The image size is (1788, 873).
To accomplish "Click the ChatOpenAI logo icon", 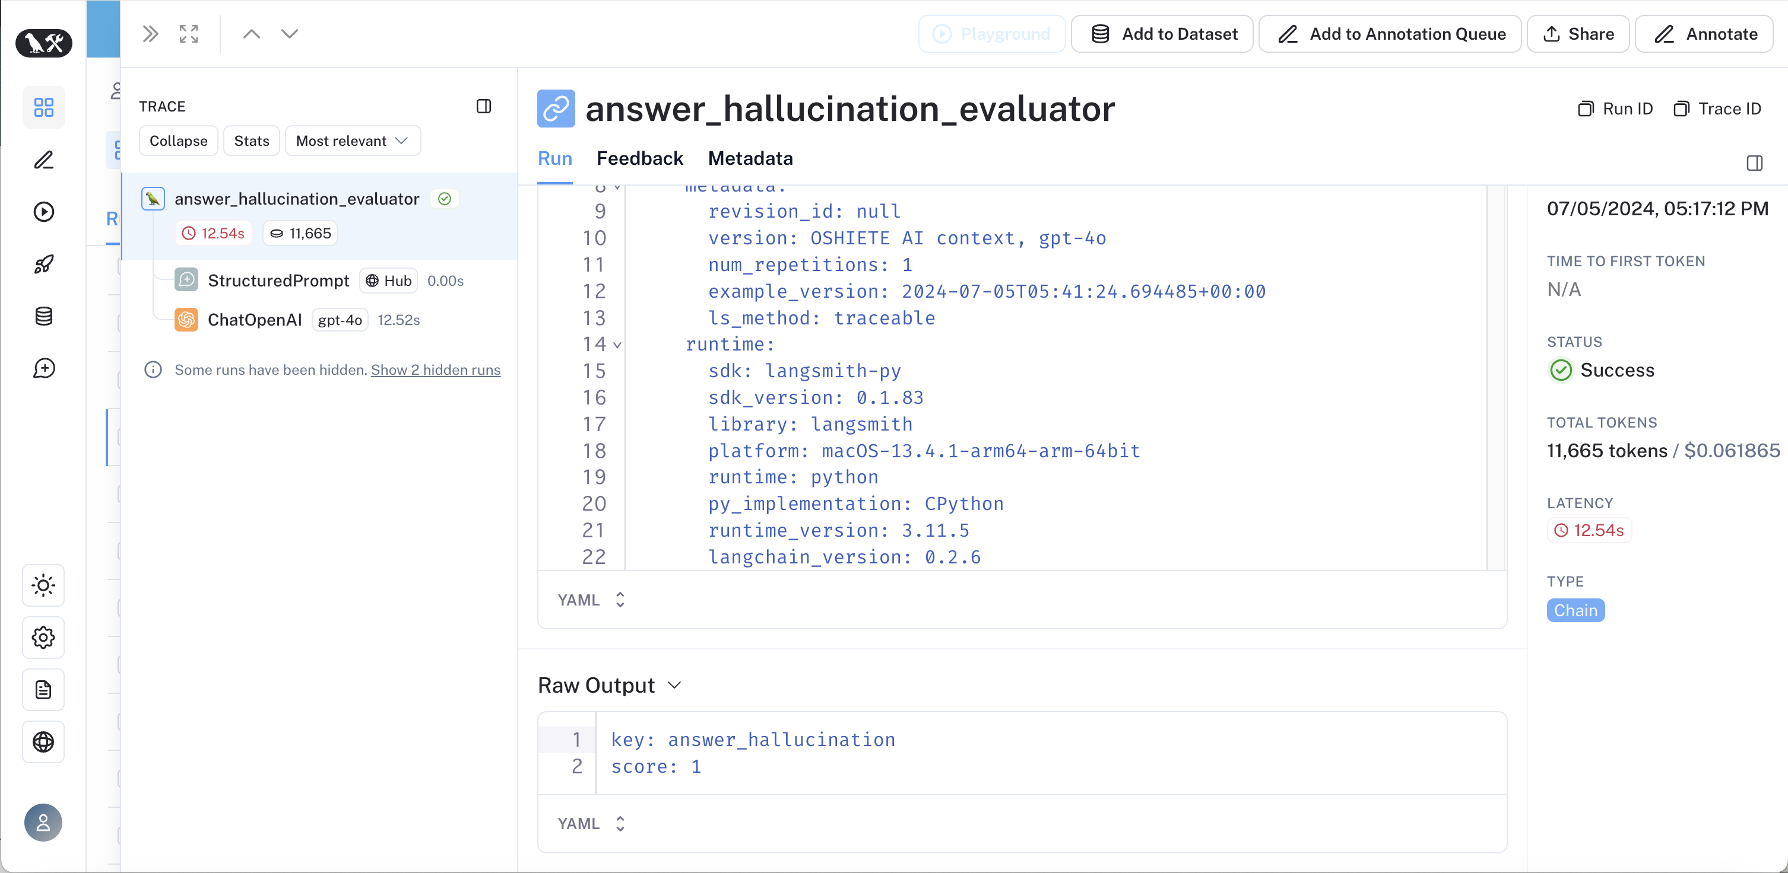I will click(186, 320).
